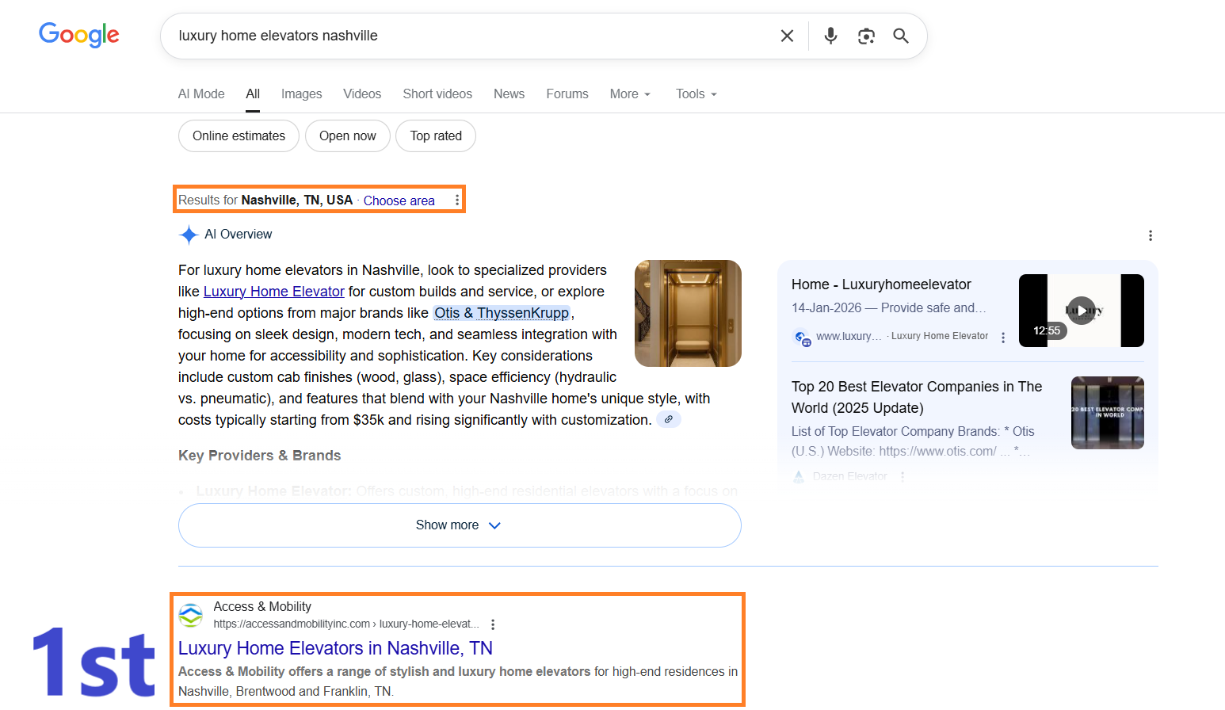This screenshot has width=1225, height=710.
Task: Switch to Images tab
Action: coord(302,94)
